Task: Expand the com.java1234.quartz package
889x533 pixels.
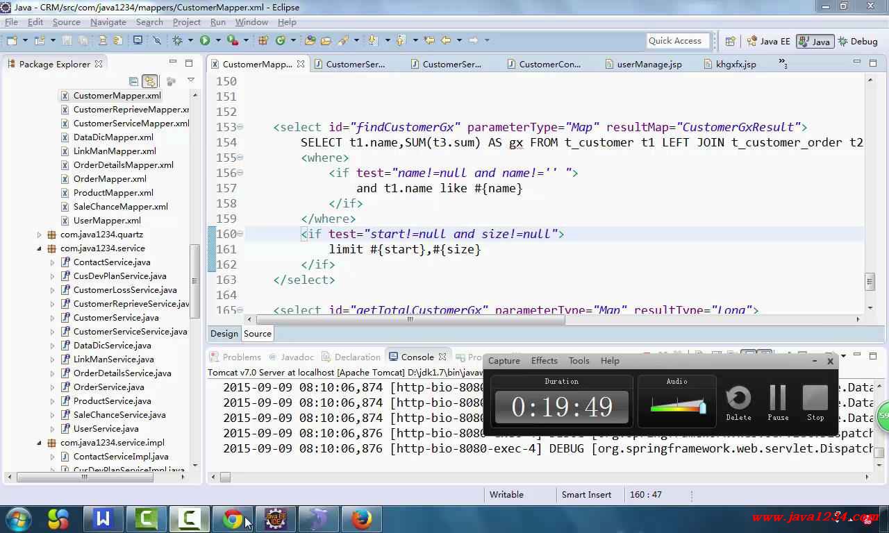Action: coord(40,235)
